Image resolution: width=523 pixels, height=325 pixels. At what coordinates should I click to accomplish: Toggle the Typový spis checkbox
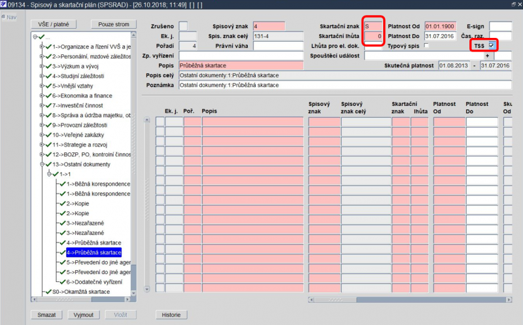point(426,45)
